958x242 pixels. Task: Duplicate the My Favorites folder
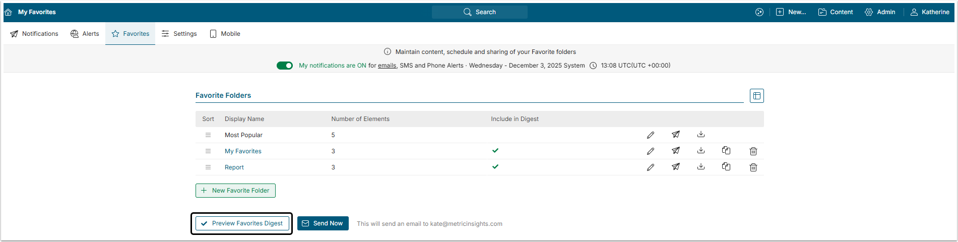[726, 151]
